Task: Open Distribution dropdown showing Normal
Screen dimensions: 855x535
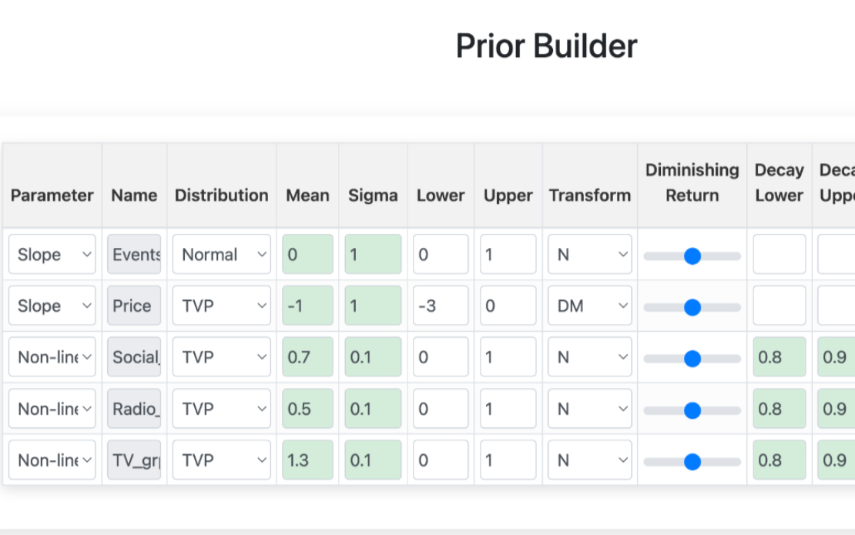Action: click(x=221, y=255)
